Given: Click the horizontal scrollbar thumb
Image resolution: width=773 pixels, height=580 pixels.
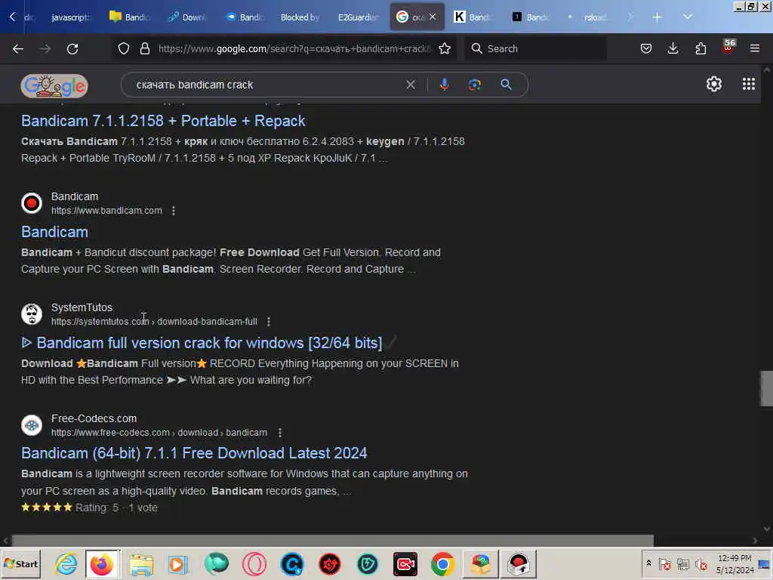Looking at the screenshot, I should pos(333,541).
